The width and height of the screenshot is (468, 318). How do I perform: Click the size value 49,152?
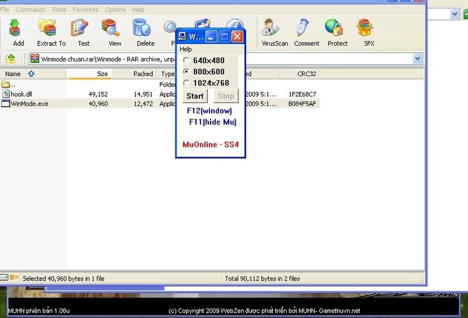[98, 94]
